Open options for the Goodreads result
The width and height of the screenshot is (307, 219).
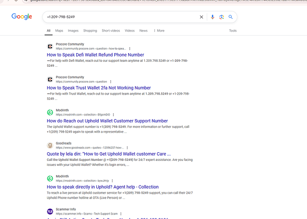click(127, 148)
